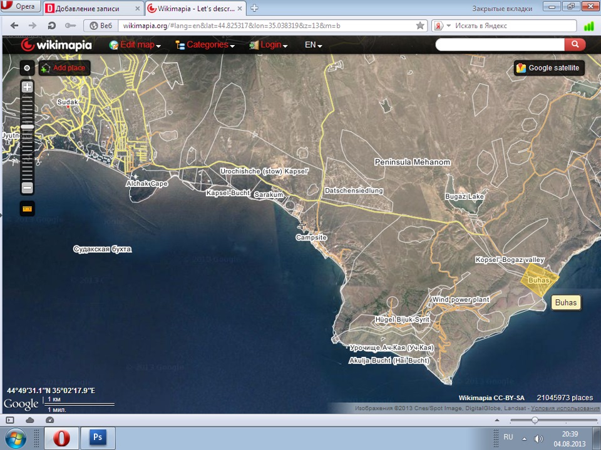The width and height of the screenshot is (601, 450).
Task: Show hidden tray icons arrow
Action: [525, 439]
